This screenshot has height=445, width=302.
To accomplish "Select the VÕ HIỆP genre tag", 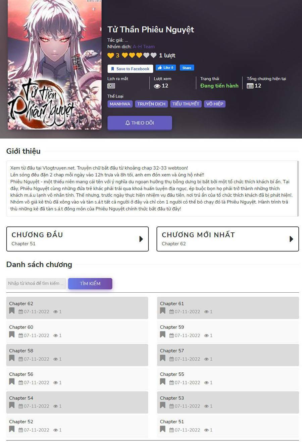I will [215, 104].
